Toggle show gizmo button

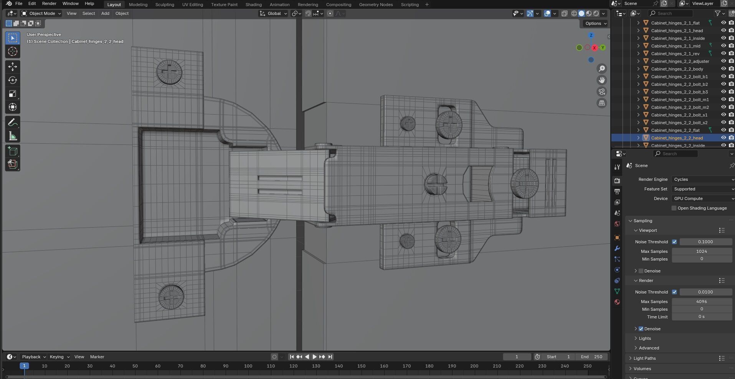click(x=530, y=13)
